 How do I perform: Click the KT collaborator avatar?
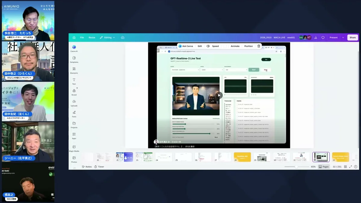[309, 38]
